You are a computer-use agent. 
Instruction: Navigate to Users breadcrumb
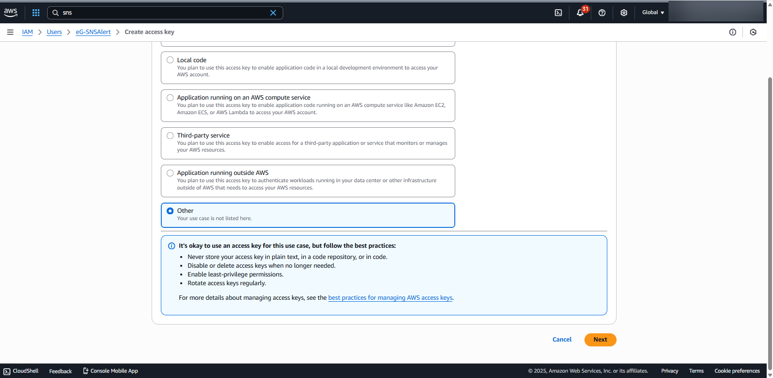click(x=54, y=32)
